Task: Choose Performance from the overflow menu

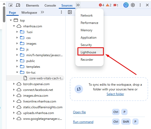Action: pos(89,23)
